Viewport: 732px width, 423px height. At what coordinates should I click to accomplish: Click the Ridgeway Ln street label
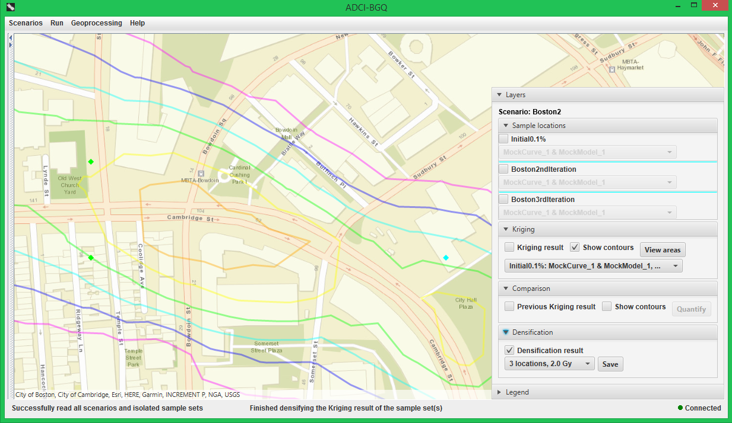click(79, 331)
